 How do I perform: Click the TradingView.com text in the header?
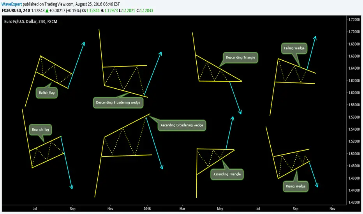(x=61, y=4)
